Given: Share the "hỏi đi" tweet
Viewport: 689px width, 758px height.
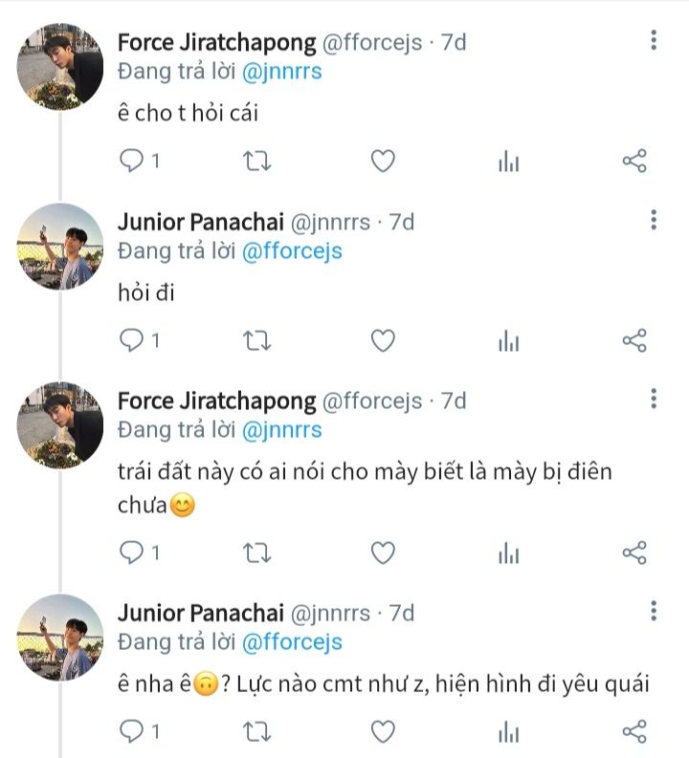Looking at the screenshot, I should point(634,340).
